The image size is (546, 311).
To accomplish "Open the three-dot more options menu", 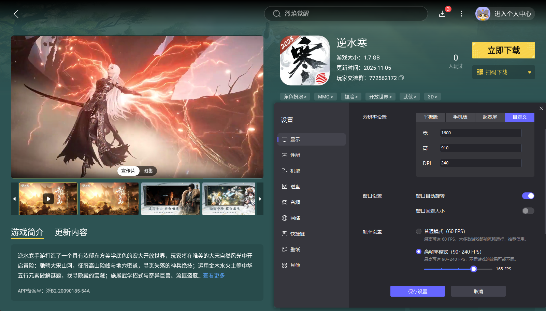I will pyautogui.click(x=461, y=14).
